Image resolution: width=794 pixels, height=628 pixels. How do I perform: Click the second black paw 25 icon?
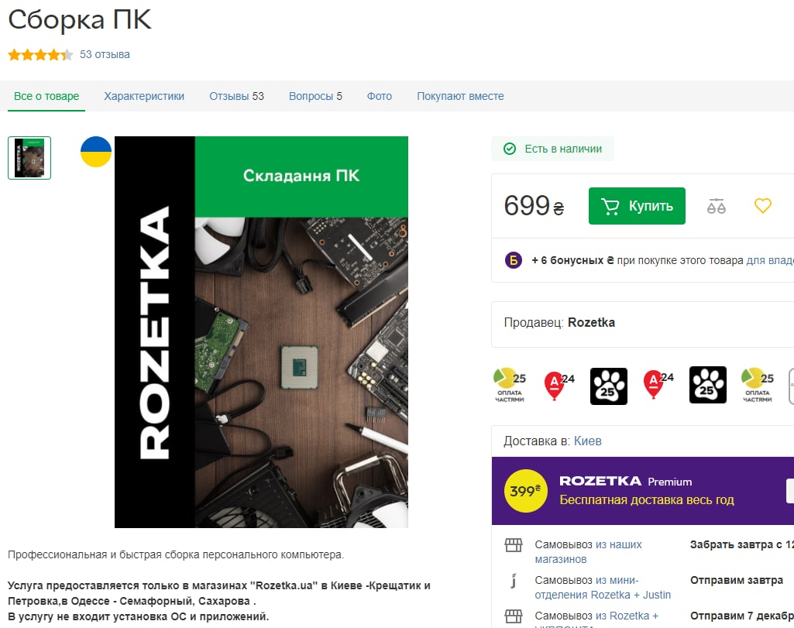coord(708,385)
